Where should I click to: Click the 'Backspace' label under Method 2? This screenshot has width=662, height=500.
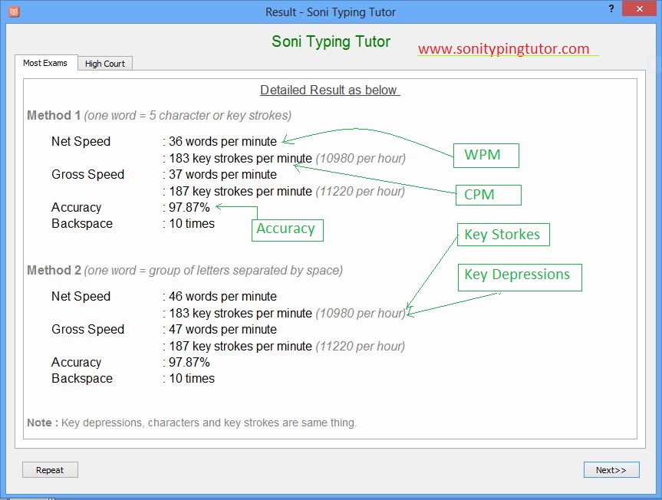click(x=82, y=378)
